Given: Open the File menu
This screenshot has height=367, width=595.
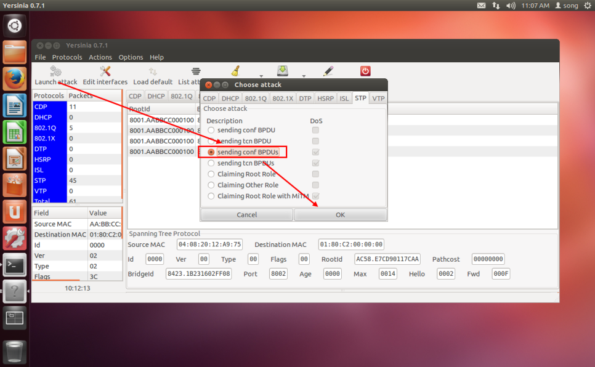Looking at the screenshot, I should [40, 57].
